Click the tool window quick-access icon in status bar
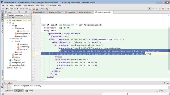The height and width of the screenshot is (95, 170). (3, 94)
